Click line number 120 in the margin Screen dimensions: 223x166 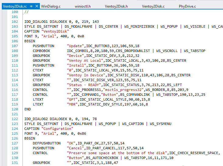point(15,109)
